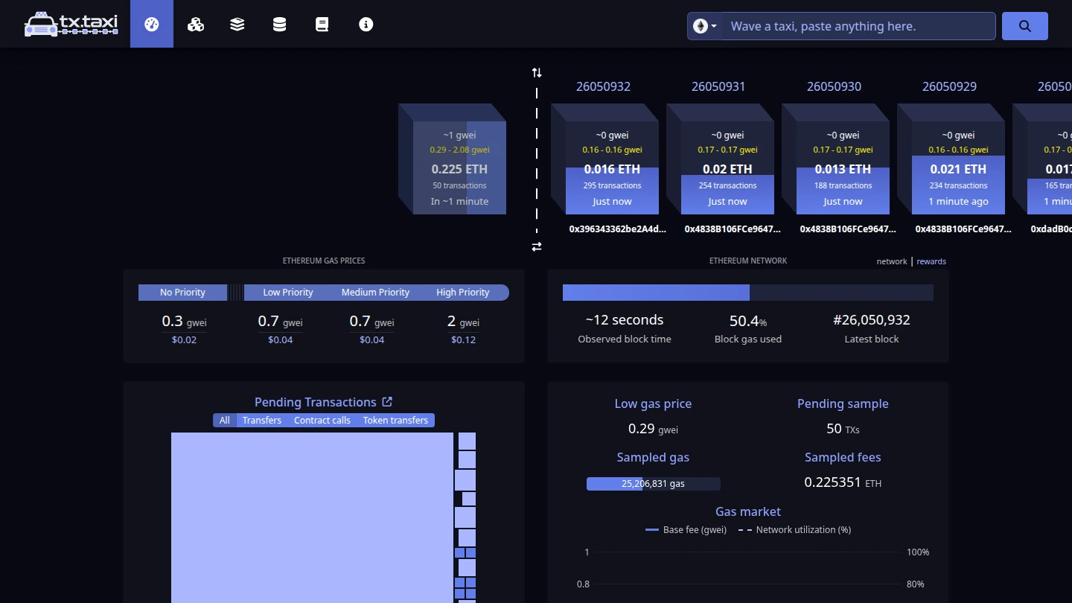Open the book docs icon

coord(322,24)
